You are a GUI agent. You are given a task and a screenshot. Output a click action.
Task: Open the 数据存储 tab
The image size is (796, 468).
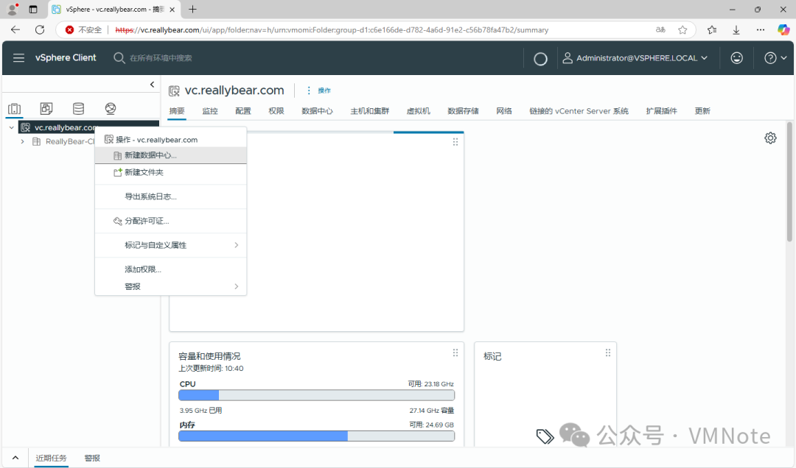(x=463, y=111)
